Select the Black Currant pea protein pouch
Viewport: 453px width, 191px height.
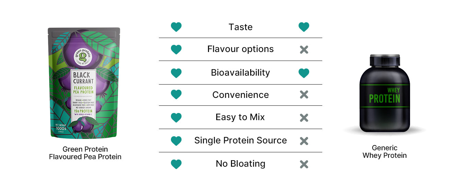point(84,83)
